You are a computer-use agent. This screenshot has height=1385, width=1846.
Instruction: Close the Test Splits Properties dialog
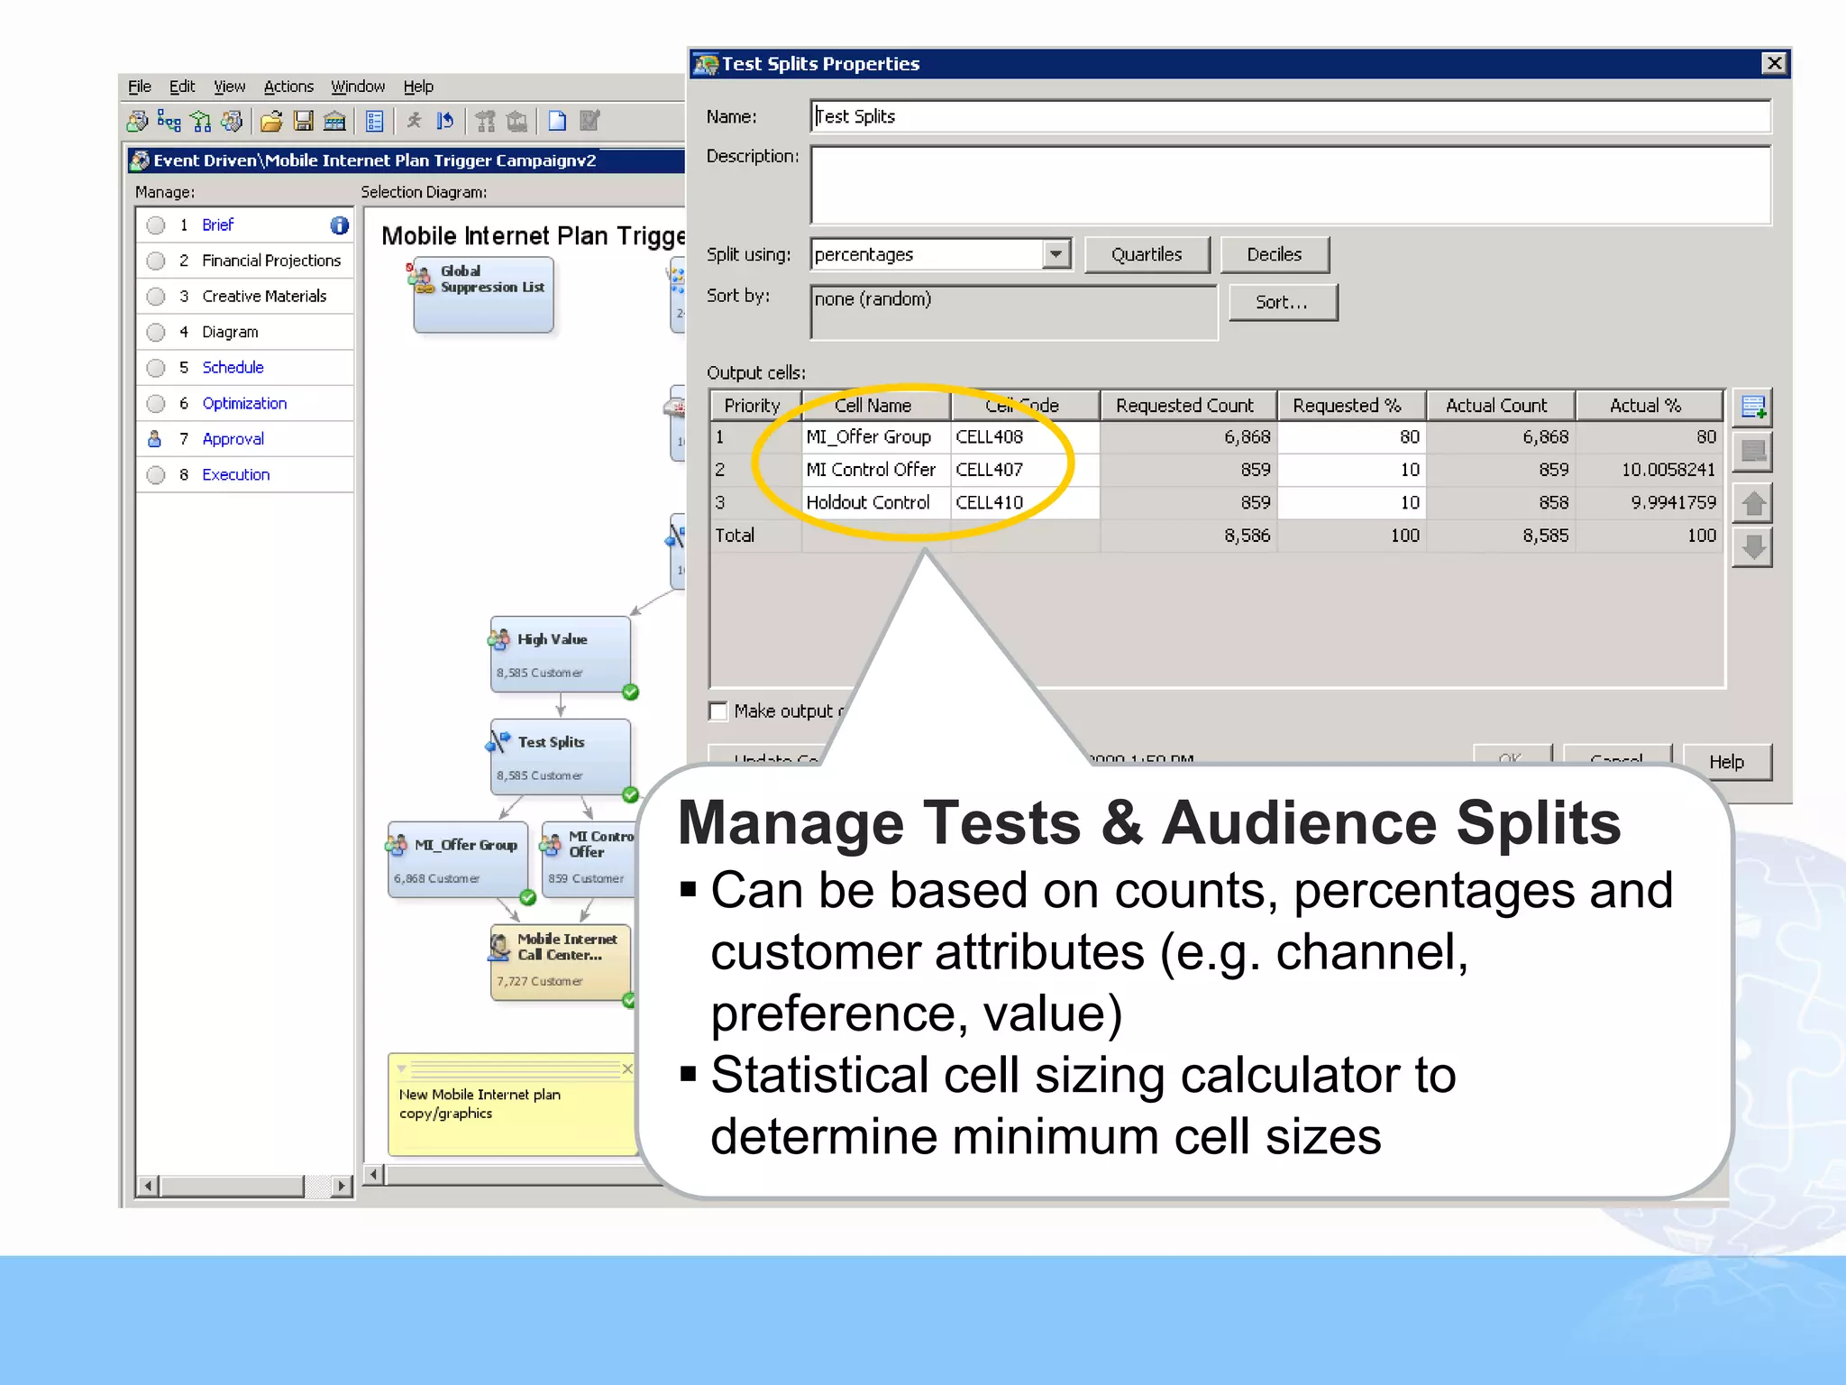pyautogui.click(x=1774, y=63)
